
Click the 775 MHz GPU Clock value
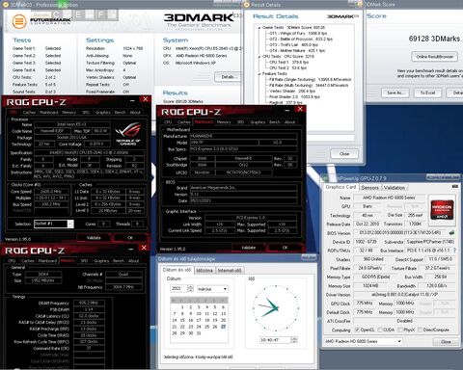tap(365, 303)
